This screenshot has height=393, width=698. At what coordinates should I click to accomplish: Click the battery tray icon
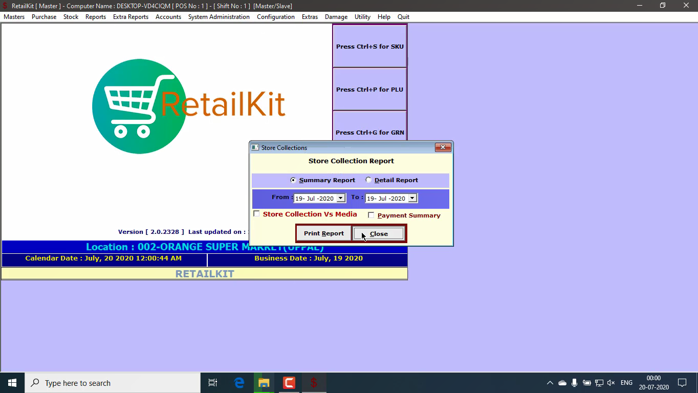pyautogui.click(x=587, y=383)
